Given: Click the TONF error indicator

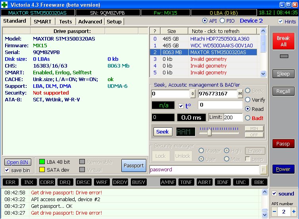Looking at the screenshot, I should [186, 182].
